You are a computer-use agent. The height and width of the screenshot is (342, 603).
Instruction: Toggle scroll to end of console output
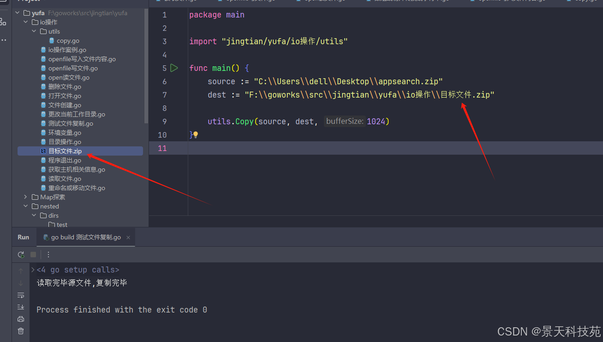tap(21, 307)
